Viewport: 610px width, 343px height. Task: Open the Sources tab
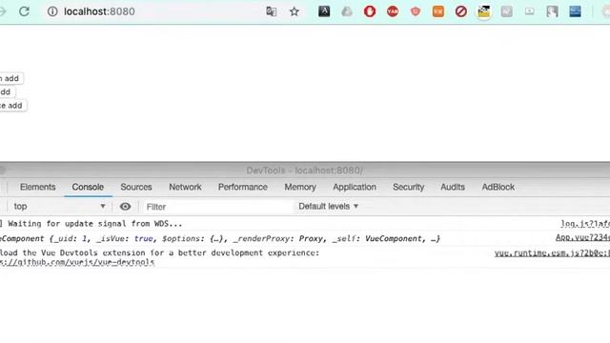point(136,187)
